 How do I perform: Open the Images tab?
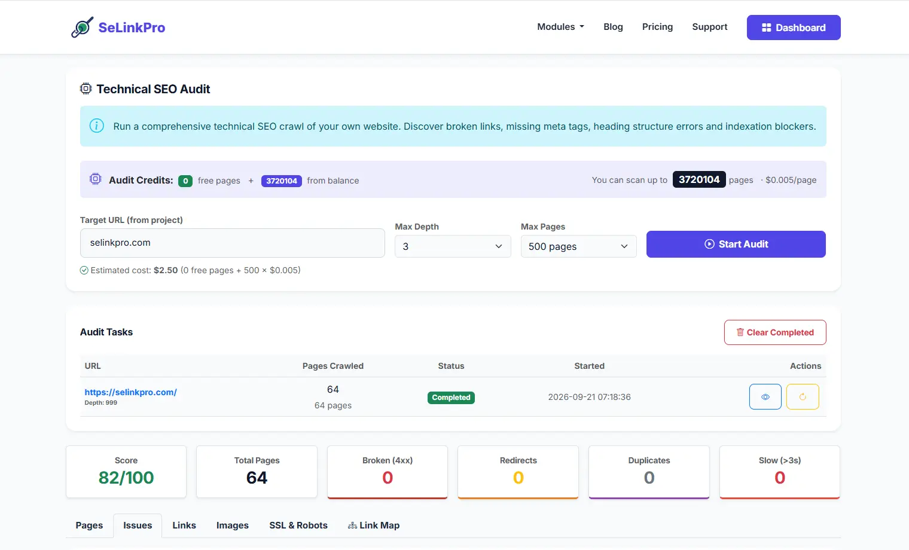point(233,525)
